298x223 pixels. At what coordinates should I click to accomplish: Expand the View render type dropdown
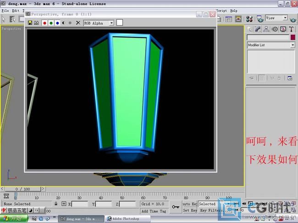click(285, 18)
